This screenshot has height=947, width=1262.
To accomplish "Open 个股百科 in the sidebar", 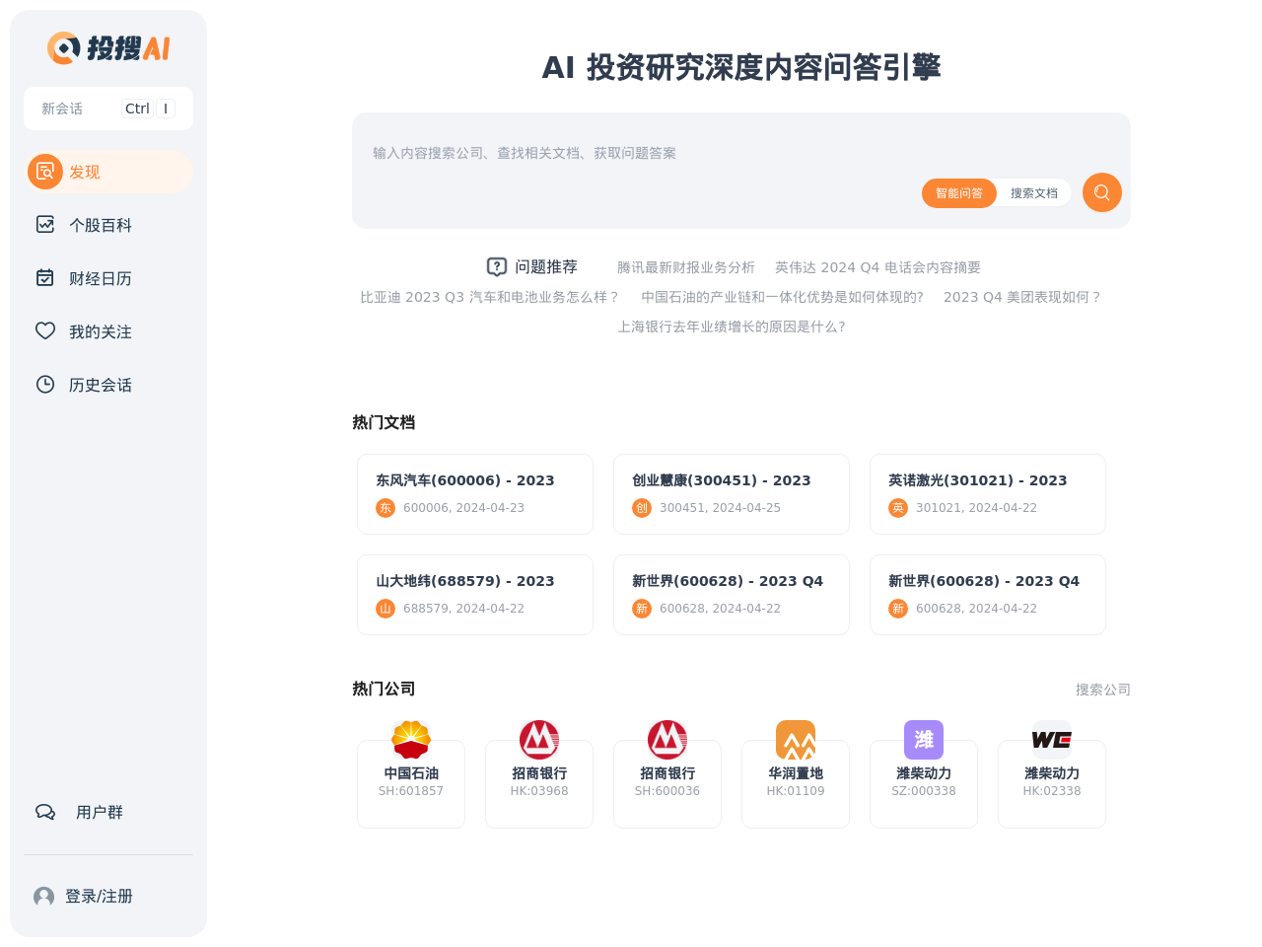I will [x=108, y=225].
